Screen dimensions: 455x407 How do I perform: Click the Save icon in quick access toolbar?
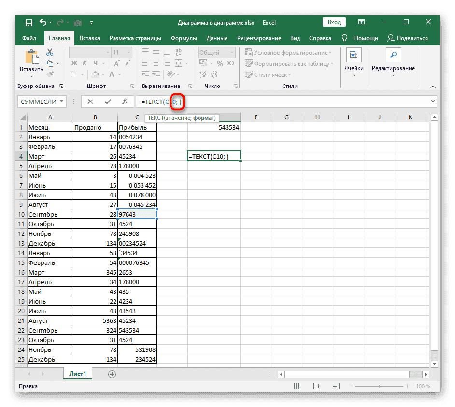point(29,23)
